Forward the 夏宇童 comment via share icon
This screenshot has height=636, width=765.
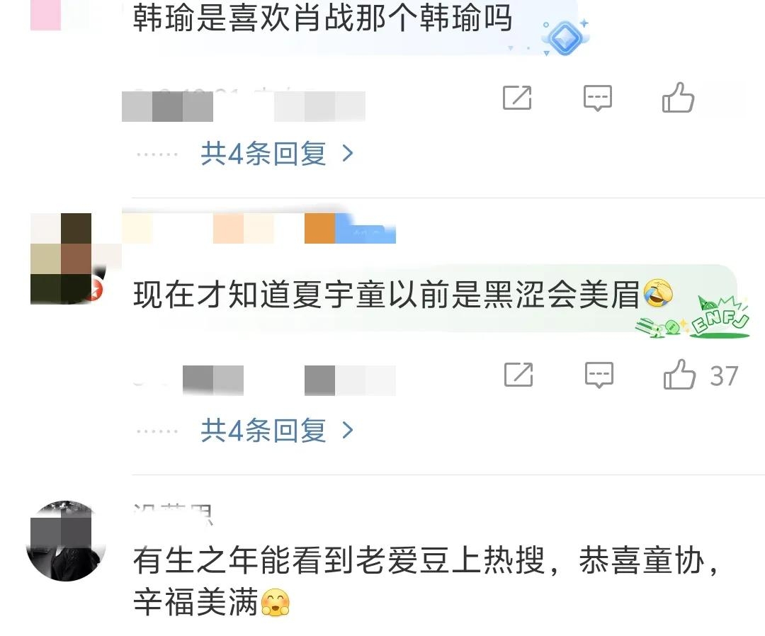[518, 375]
